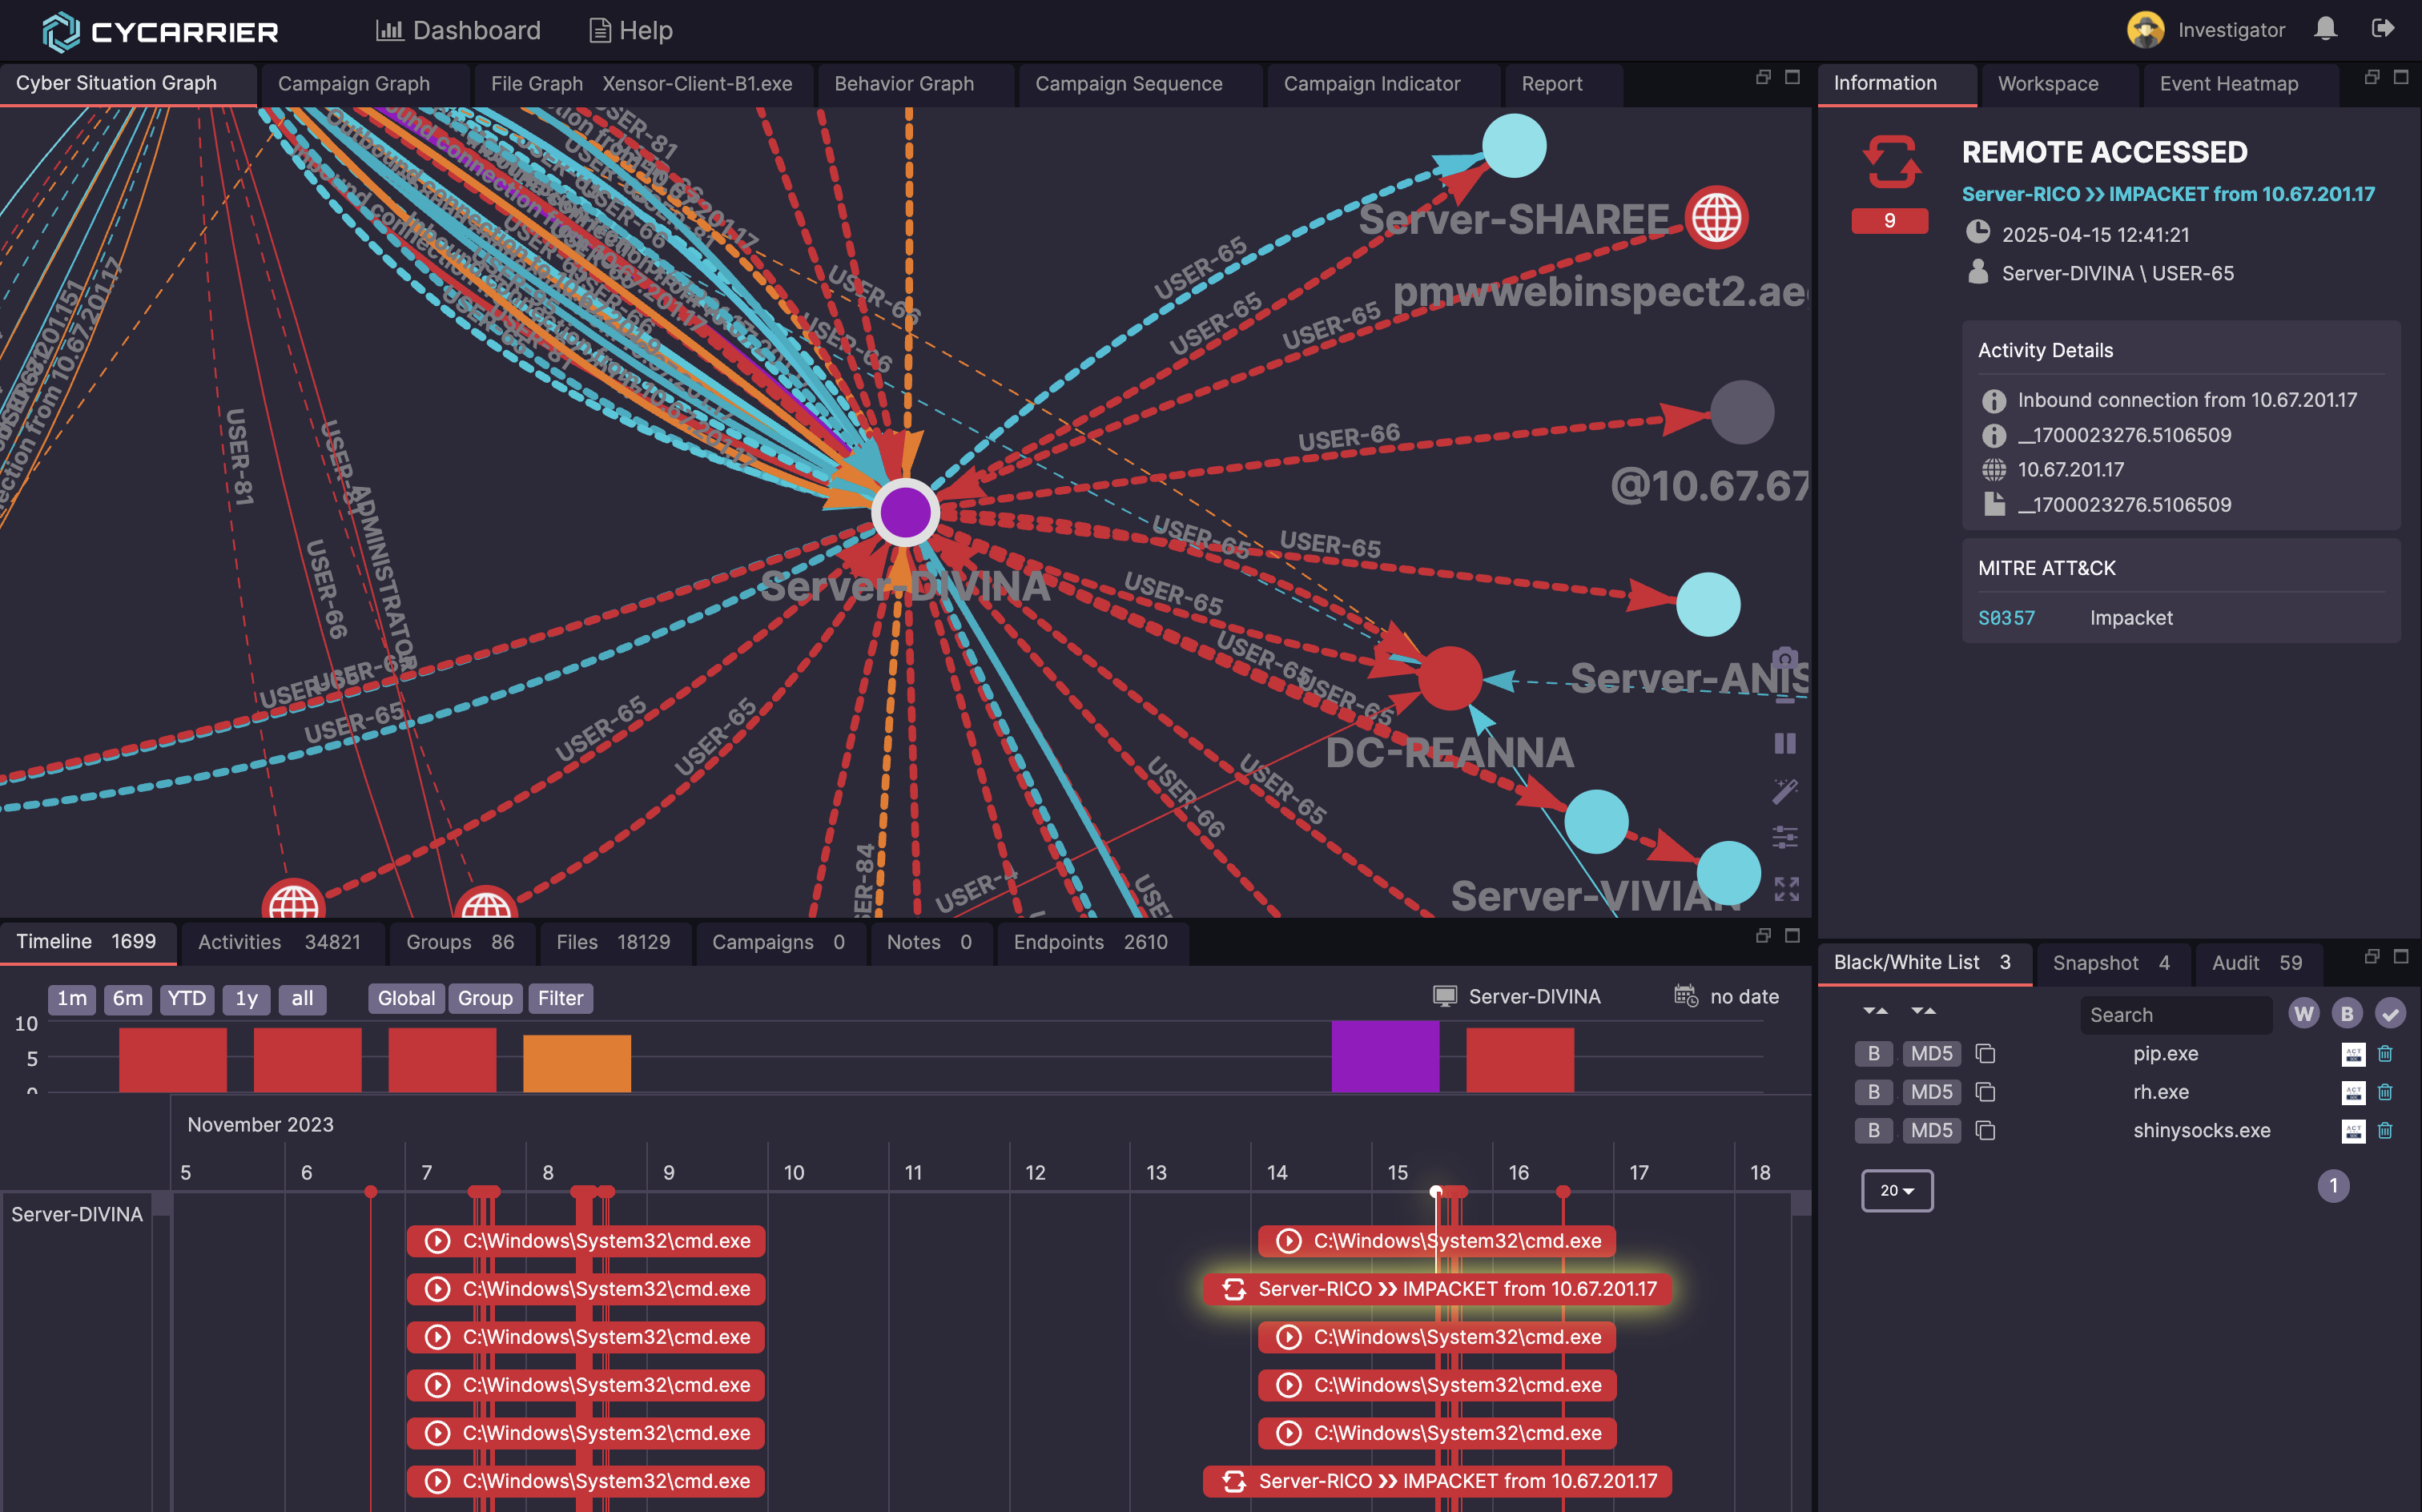Expand the graph to fullscreen

pyautogui.click(x=1786, y=889)
